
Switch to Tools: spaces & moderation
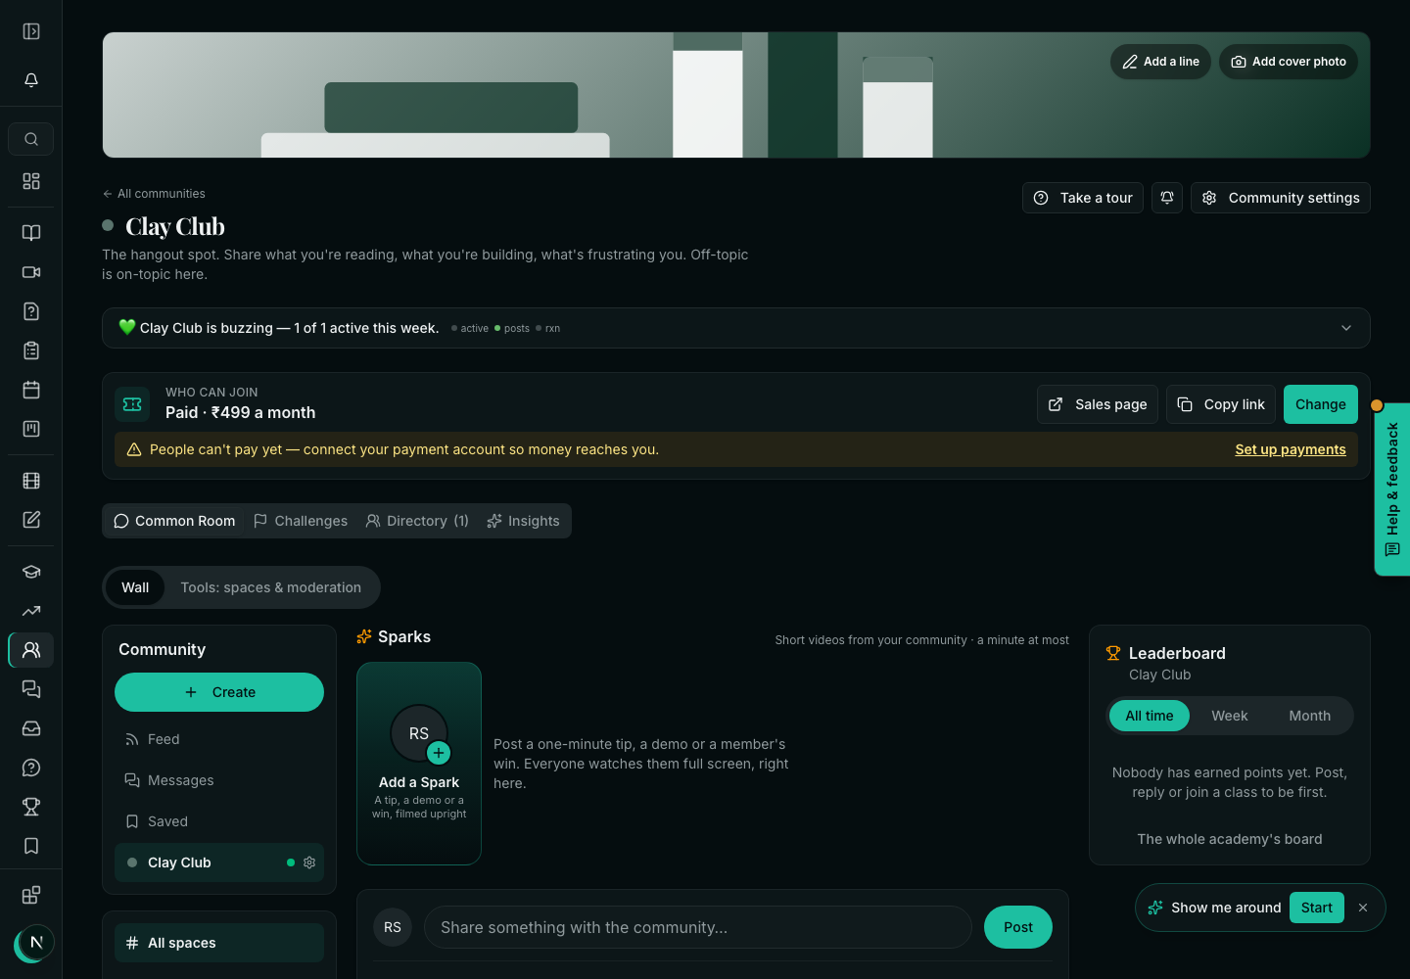(271, 587)
